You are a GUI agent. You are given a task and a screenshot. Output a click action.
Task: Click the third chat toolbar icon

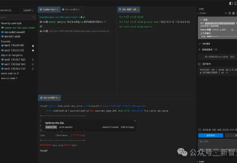[233, 13]
